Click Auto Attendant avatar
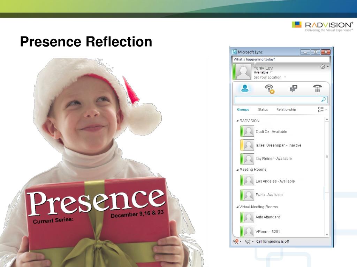Image resolution: width=357 pixels, height=267 pixels. [x=248, y=217]
